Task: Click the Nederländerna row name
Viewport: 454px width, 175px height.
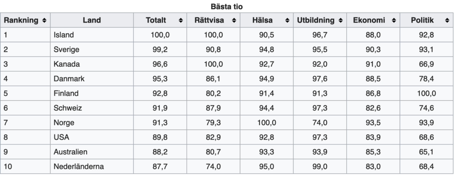Action: [x=78, y=167]
